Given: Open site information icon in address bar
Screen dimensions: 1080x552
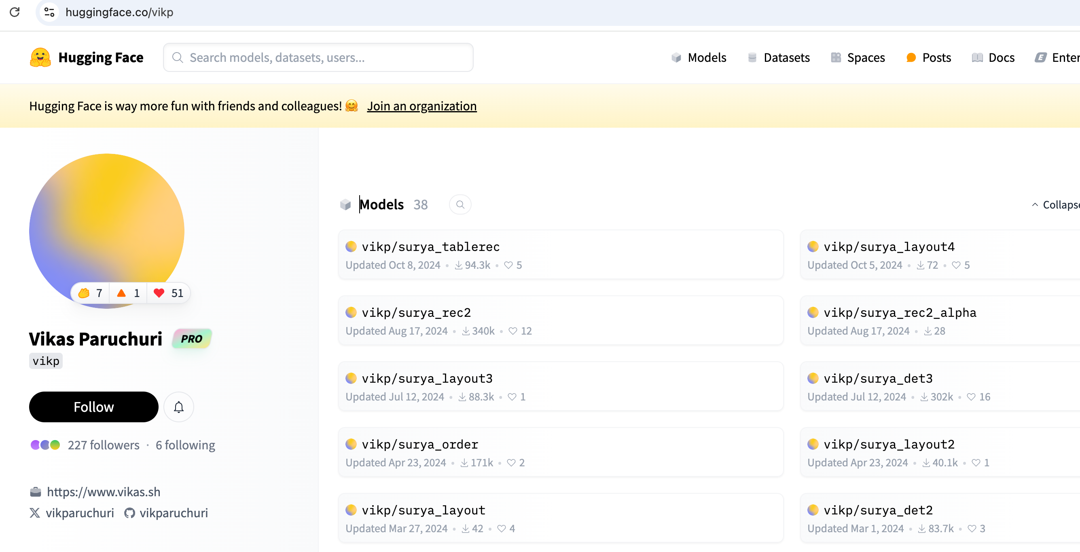Looking at the screenshot, I should click(49, 12).
